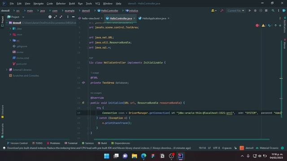Run with coverage icon in toolbar
The image size is (287, 161).
click(x=261, y=11)
